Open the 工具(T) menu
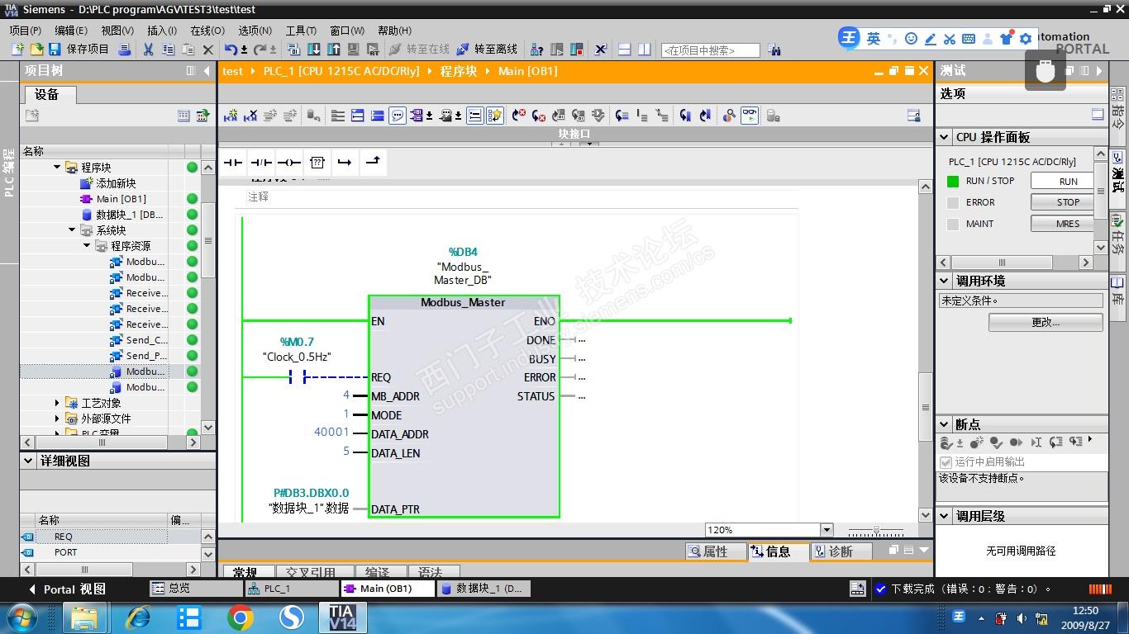 click(x=301, y=31)
